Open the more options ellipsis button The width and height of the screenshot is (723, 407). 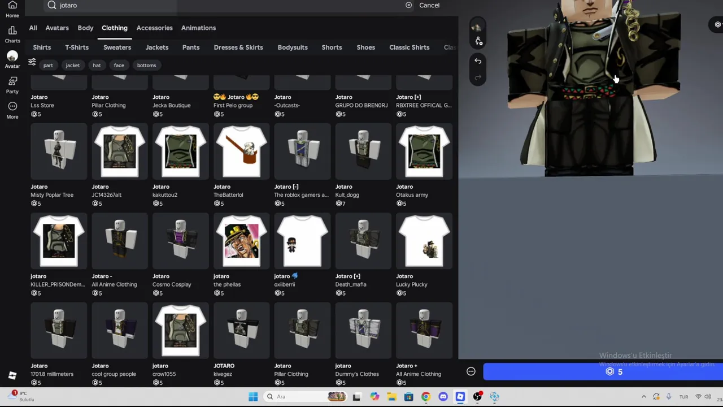click(x=471, y=371)
